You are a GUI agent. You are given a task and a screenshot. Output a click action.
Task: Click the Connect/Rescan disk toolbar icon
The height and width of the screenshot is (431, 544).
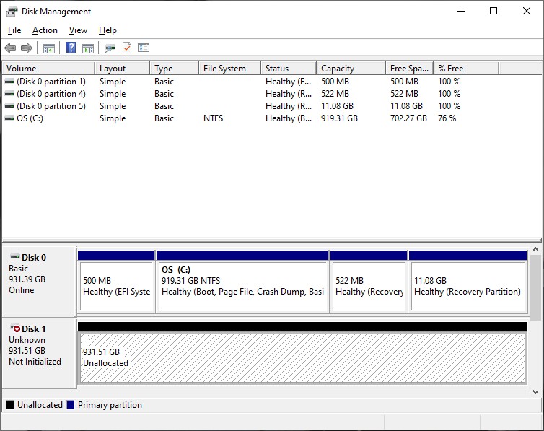pyautogui.click(x=110, y=48)
